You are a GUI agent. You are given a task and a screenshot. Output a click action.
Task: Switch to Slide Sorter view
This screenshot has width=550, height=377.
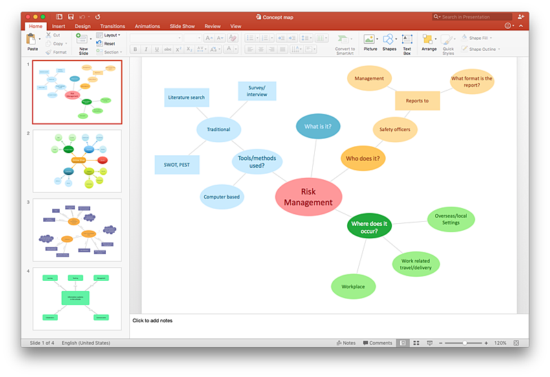pos(417,343)
